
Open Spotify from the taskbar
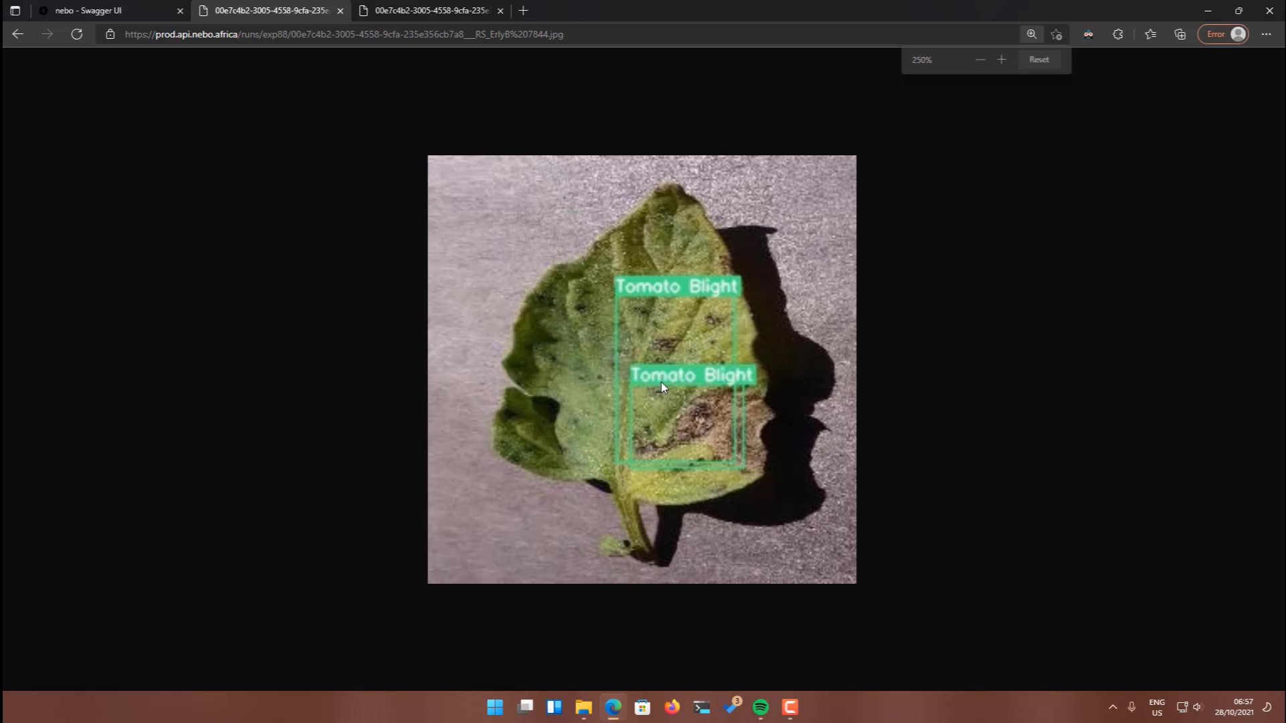point(760,707)
